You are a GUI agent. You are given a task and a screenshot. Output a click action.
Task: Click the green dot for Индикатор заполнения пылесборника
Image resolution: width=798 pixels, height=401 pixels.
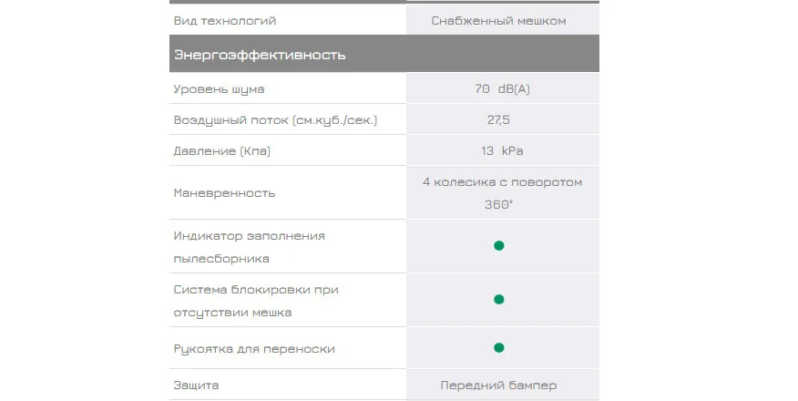tap(499, 246)
